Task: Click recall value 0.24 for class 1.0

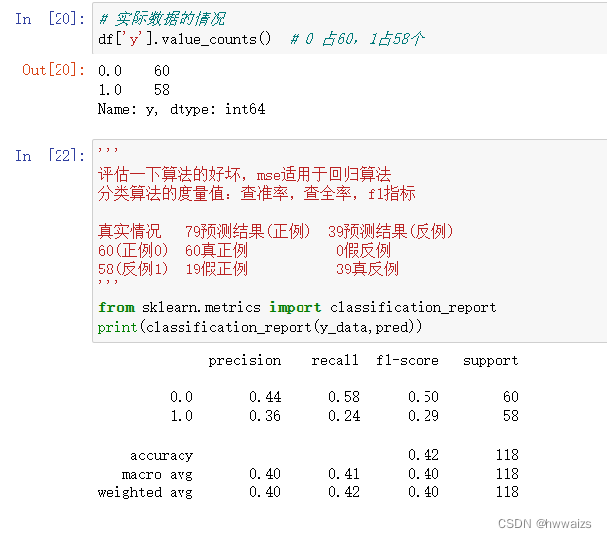Action: (344, 416)
